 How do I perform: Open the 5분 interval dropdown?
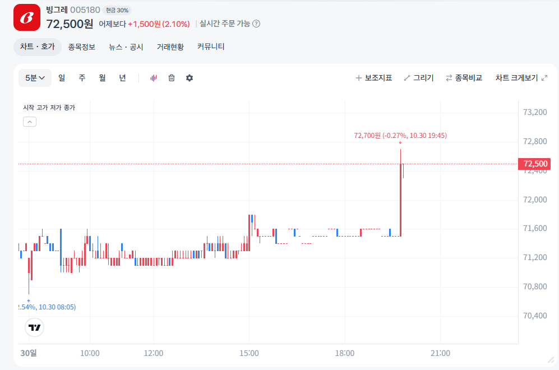click(35, 78)
